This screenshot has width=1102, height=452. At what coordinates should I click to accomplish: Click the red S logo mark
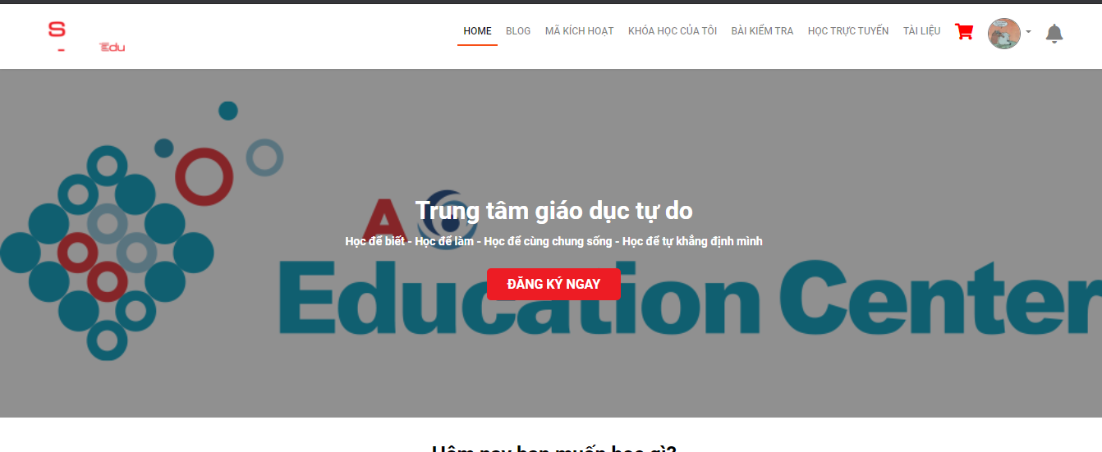pyautogui.click(x=57, y=30)
